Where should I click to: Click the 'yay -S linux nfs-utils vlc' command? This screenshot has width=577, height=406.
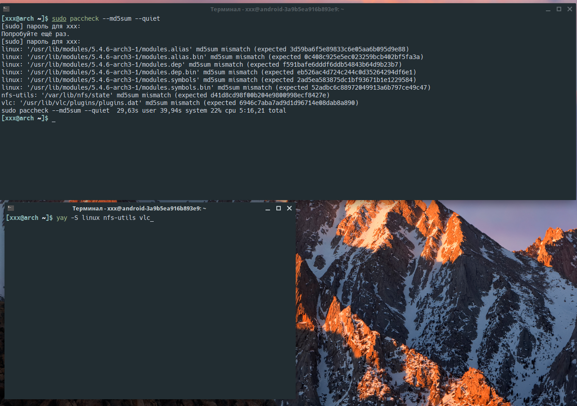coord(105,218)
